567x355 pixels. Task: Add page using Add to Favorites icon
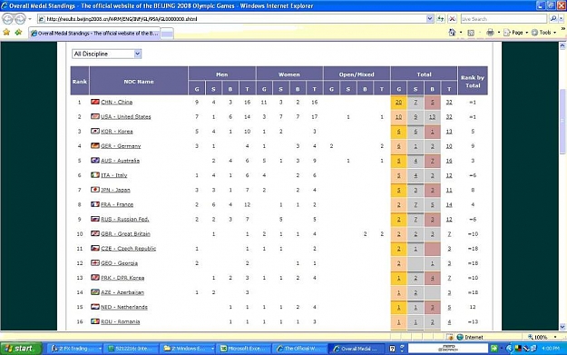(x=18, y=33)
